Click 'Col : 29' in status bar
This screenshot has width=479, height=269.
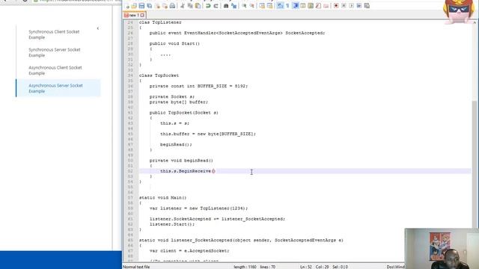coord(322,267)
